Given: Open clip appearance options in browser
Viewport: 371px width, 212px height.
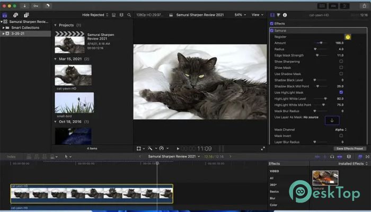Looking at the screenshot, I should click(x=114, y=15).
